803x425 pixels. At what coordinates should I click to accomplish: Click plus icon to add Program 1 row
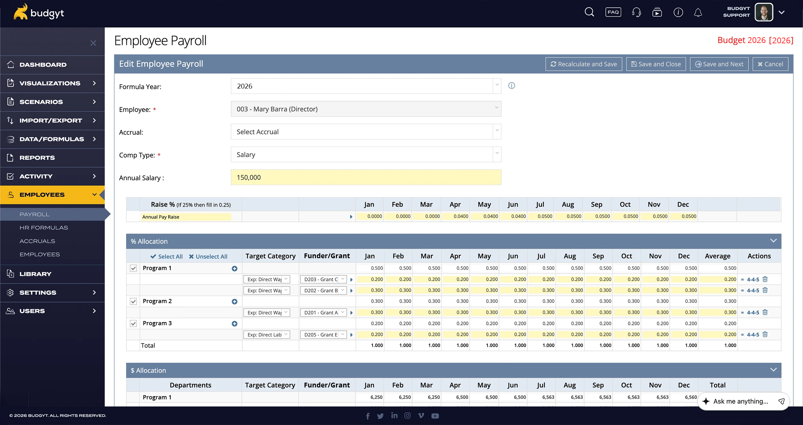(x=235, y=268)
